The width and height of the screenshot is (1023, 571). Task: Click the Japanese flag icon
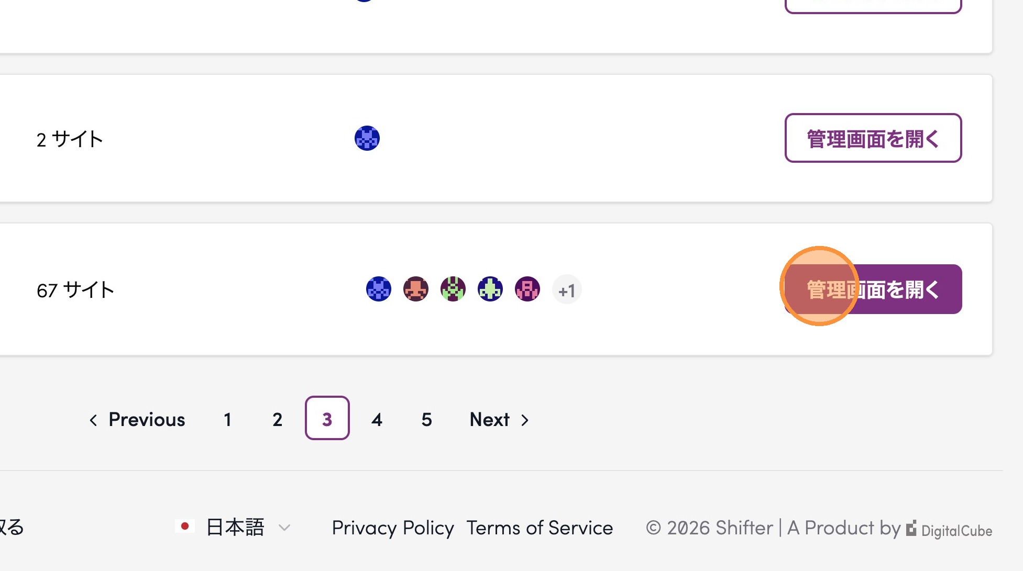tap(185, 527)
